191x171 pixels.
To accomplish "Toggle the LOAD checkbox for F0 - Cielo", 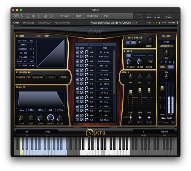I will (82, 75).
